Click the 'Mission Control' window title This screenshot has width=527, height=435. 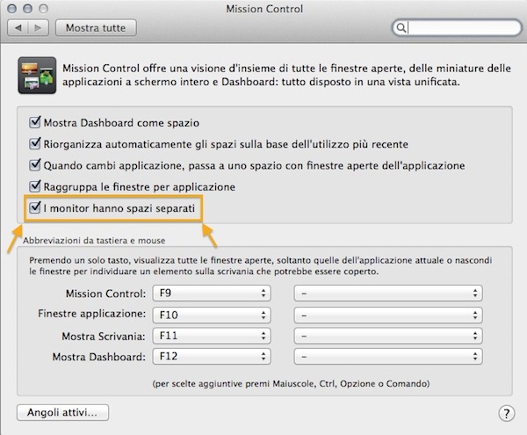point(264,9)
